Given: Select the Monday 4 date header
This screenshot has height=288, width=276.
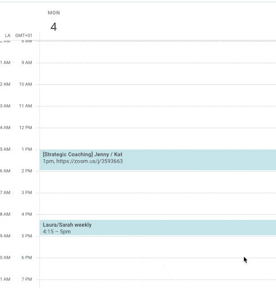Looking at the screenshot, I should (x=54, y=27).
